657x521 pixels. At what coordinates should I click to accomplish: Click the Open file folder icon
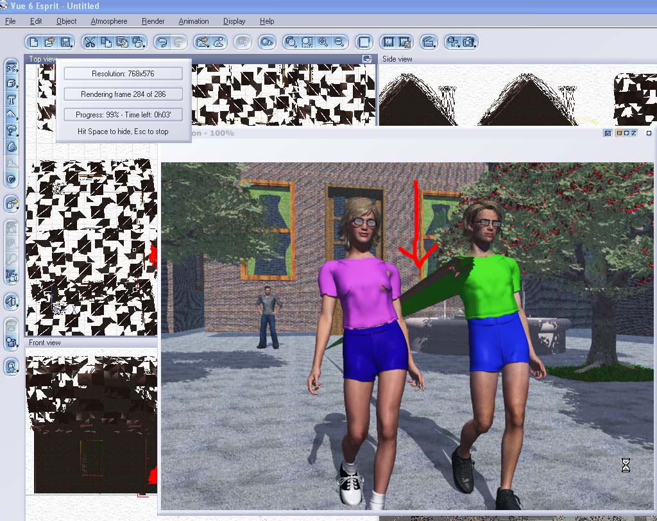(x=49, y=42)
